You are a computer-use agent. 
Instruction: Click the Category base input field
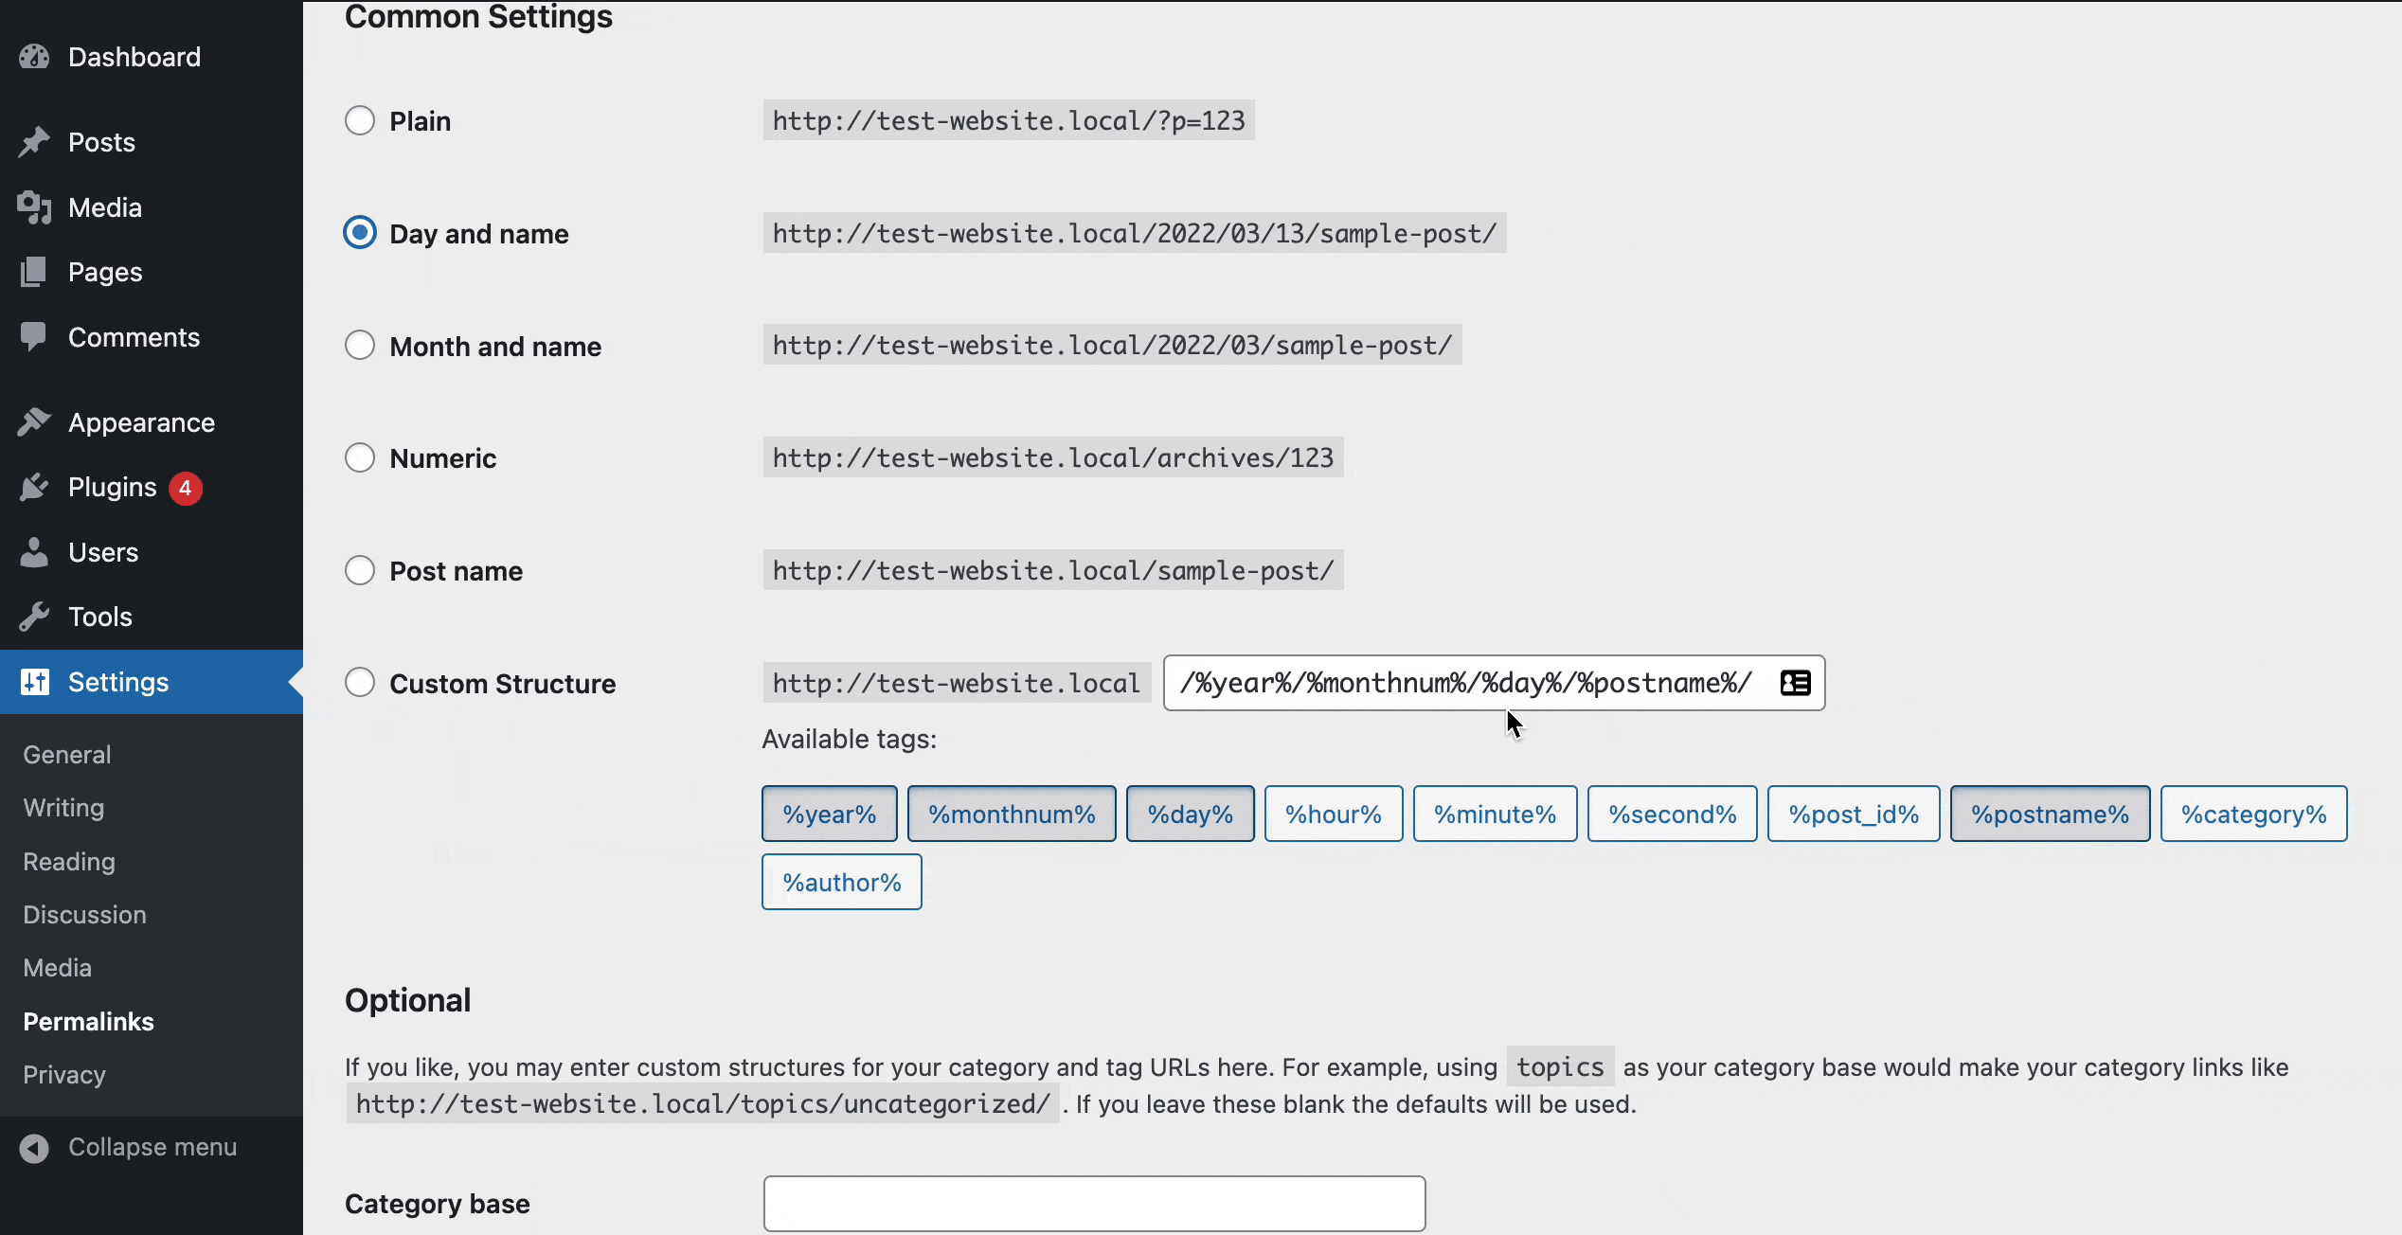pos(1093,1202)
